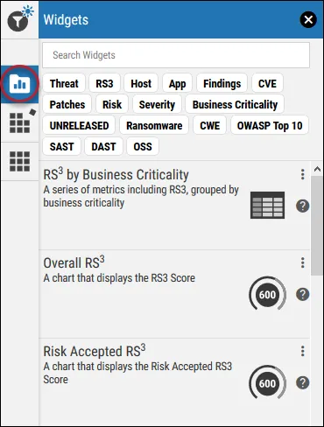Click the 600 gauge thumbnail of Overall RS3
This screenshot has height=427, width=324.
[x=267, y=294]
